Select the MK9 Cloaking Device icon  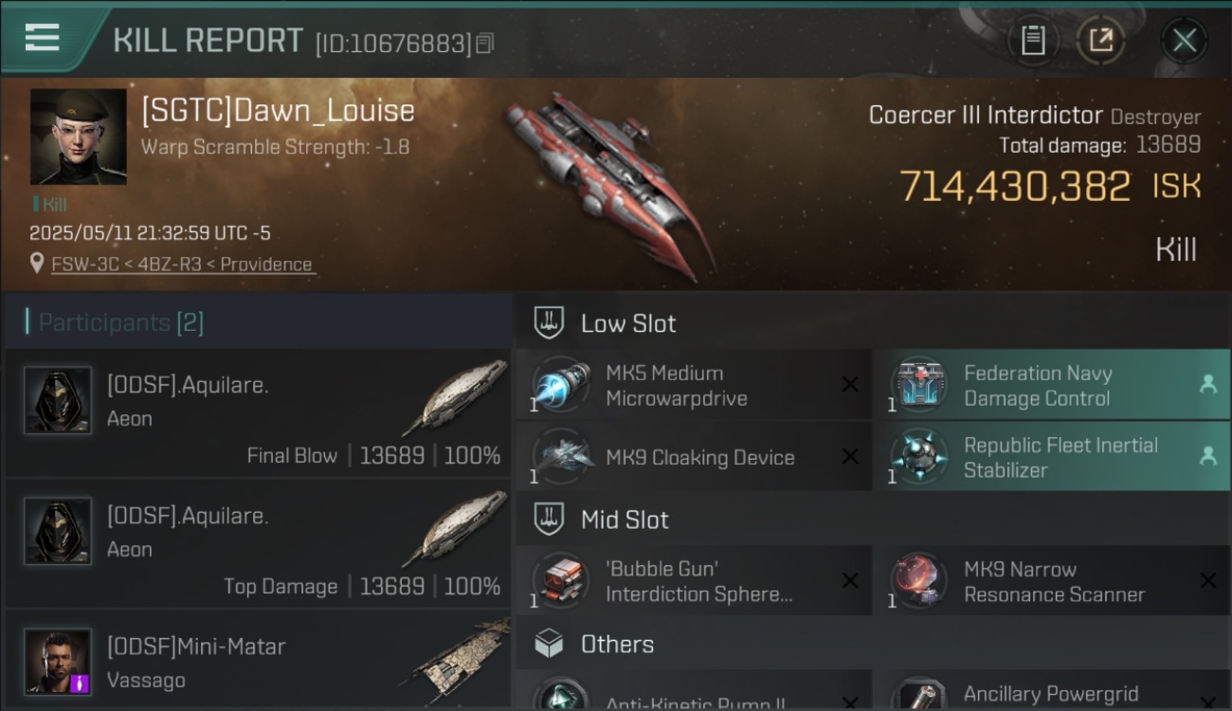(561, 457)
